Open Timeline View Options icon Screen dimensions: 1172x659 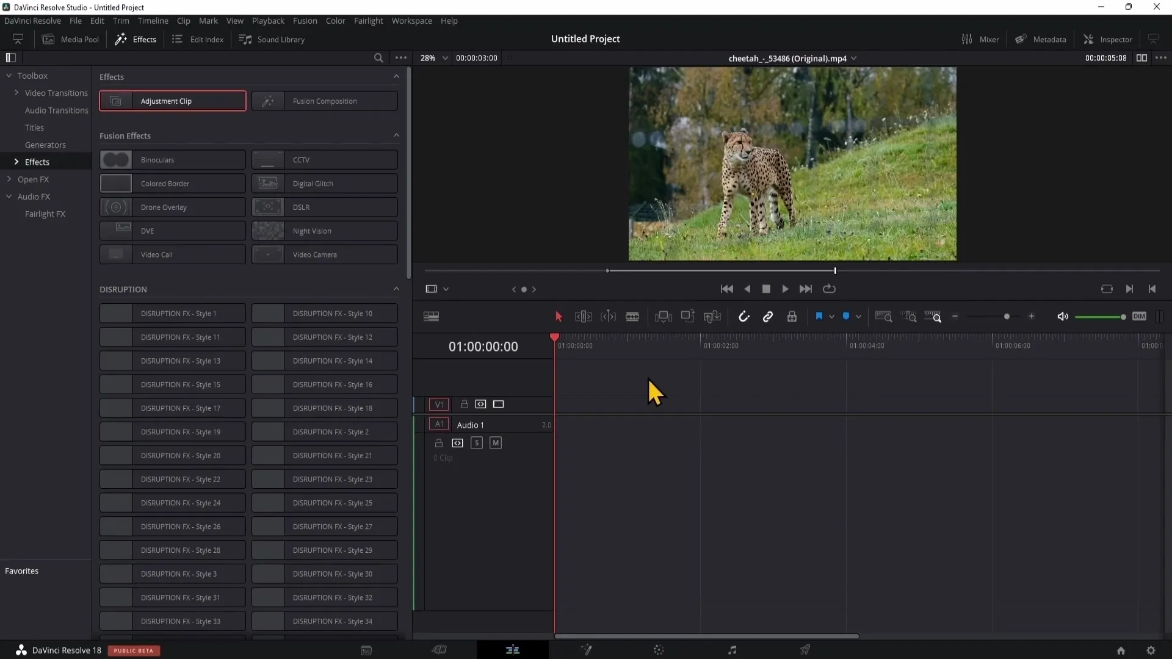(x=431, y=317)
